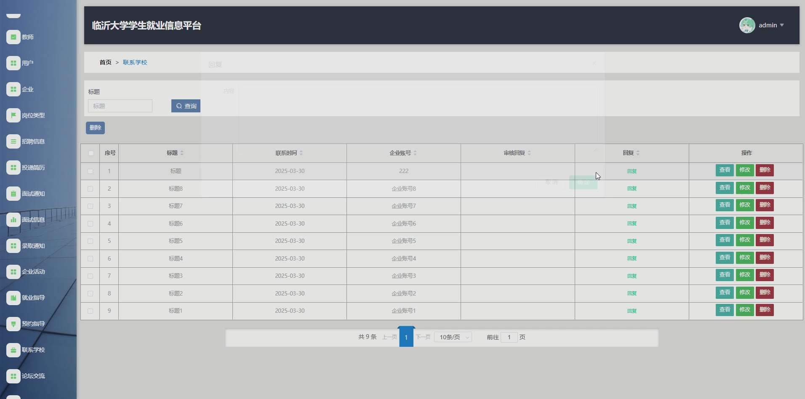Click 修改 for the 标题1 row
The width and height of the screenshot is (805, 399).
coord(745,310)
